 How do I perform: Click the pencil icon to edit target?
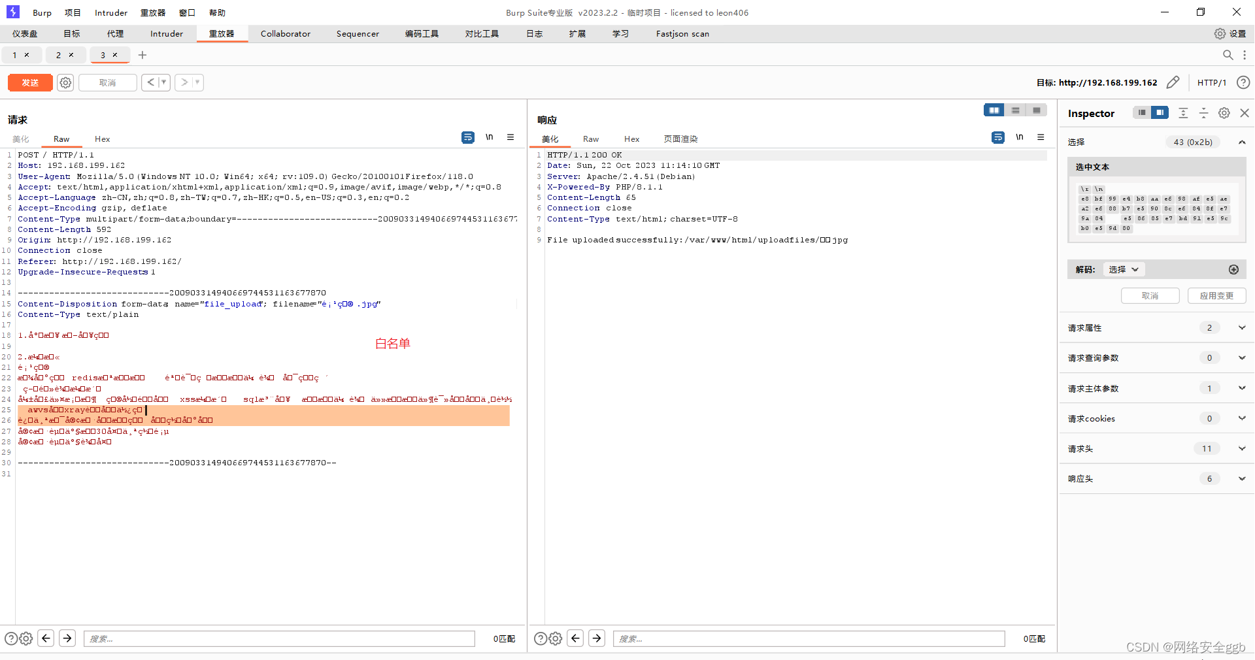tap(1173, 82)
